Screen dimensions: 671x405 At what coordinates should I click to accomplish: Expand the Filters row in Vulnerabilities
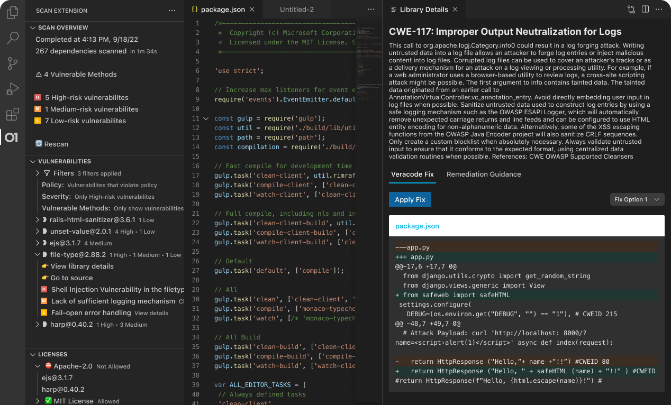38,173
